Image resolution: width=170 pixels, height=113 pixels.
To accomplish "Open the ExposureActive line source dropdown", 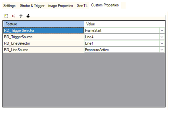I will [x=162, y=50].
